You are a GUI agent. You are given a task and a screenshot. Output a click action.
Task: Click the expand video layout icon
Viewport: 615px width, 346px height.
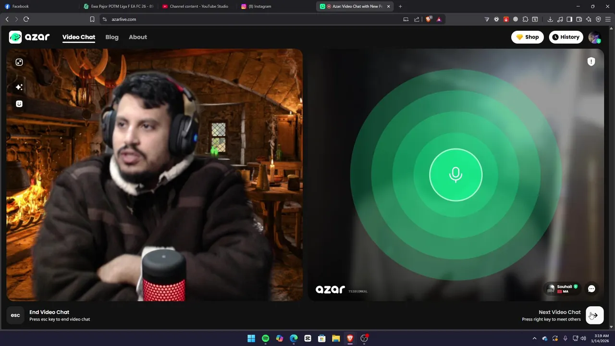click(x=19, y=62)
